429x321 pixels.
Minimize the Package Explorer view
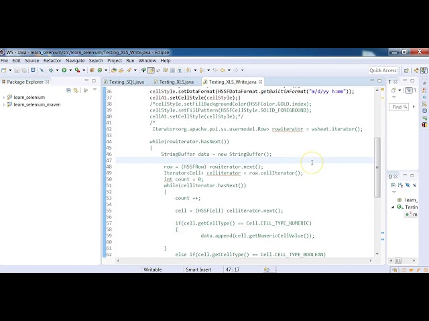pos(86,80)
